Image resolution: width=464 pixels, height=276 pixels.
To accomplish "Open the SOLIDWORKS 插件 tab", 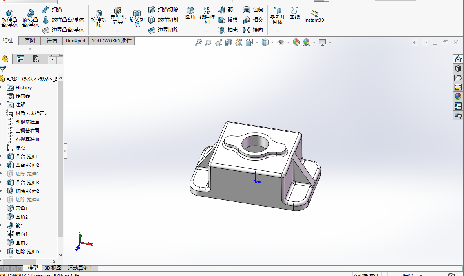I will 111,40.
